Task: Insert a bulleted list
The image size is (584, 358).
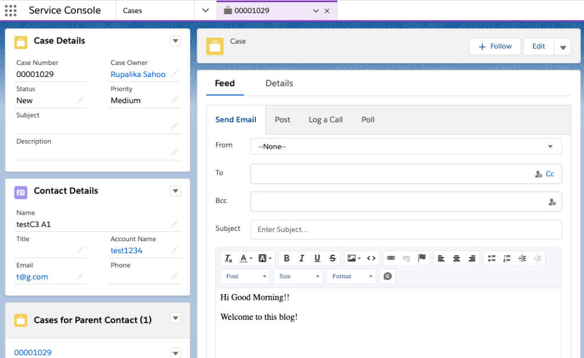Action: (x=491, y=258)
